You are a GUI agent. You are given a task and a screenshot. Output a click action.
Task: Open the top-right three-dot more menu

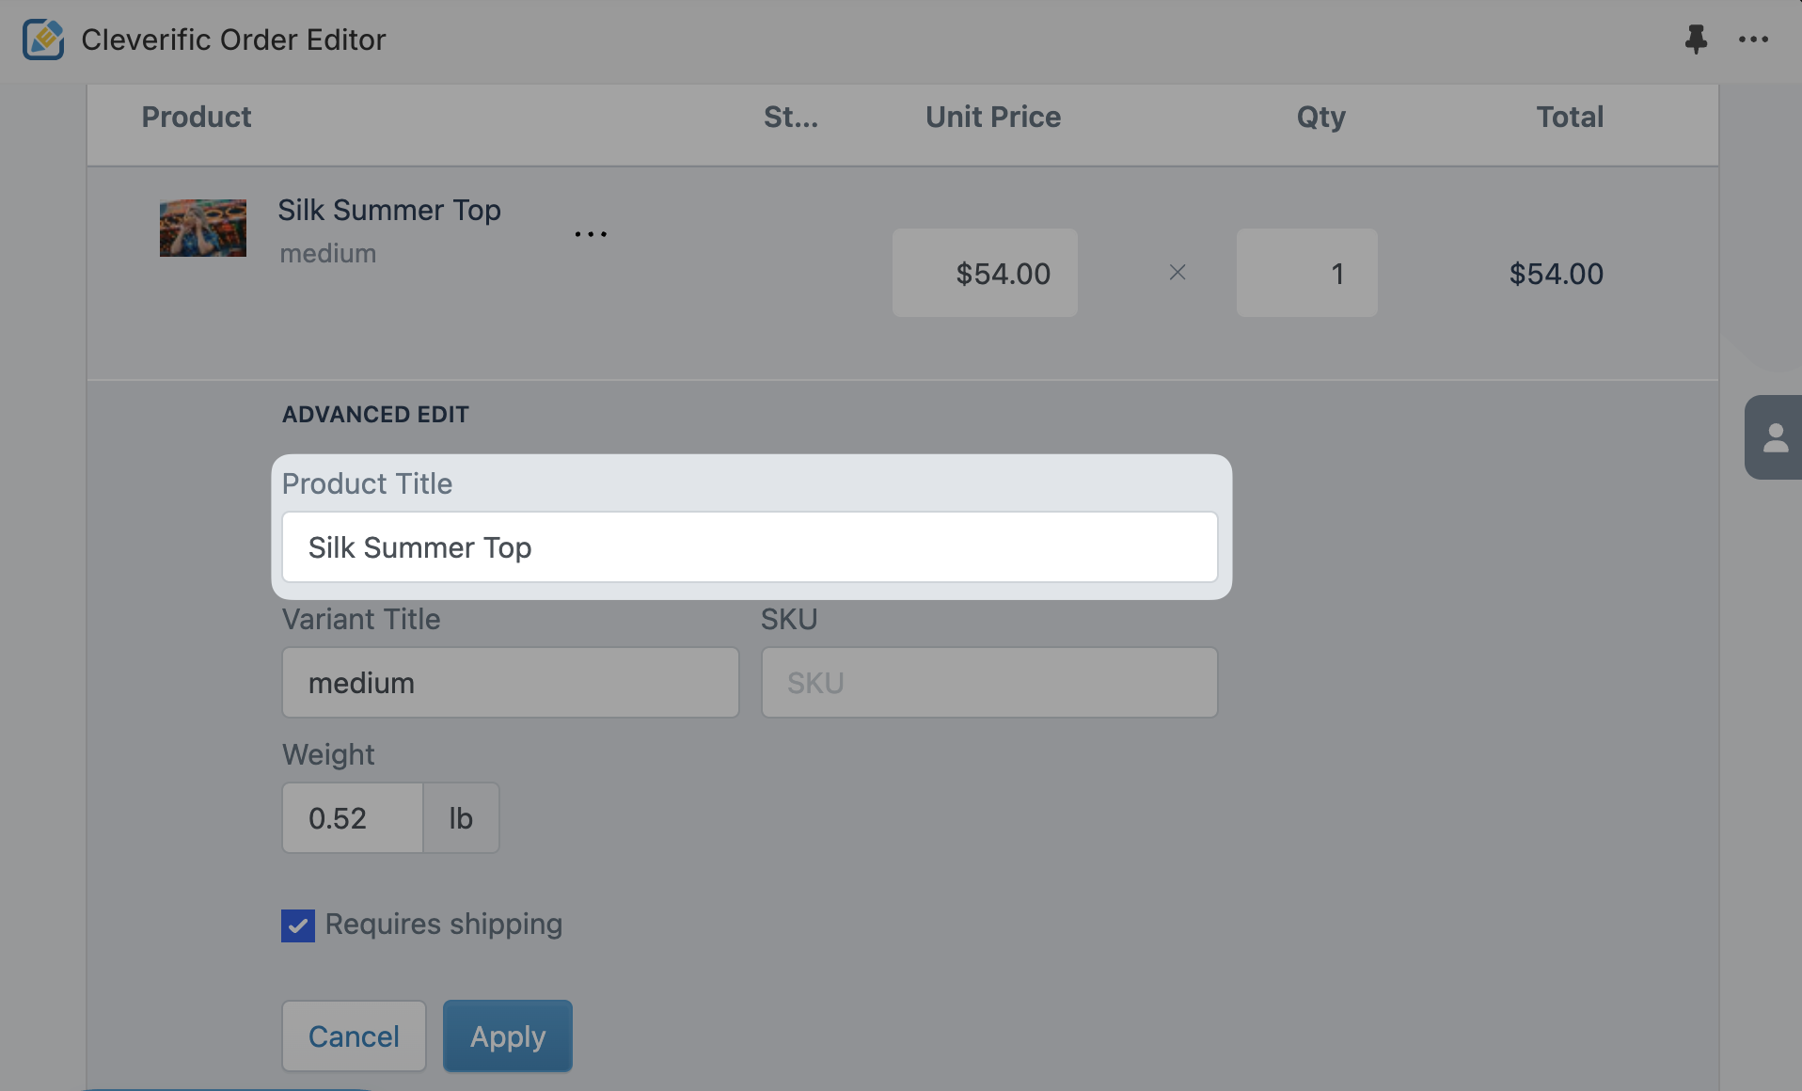(1753, 40)
